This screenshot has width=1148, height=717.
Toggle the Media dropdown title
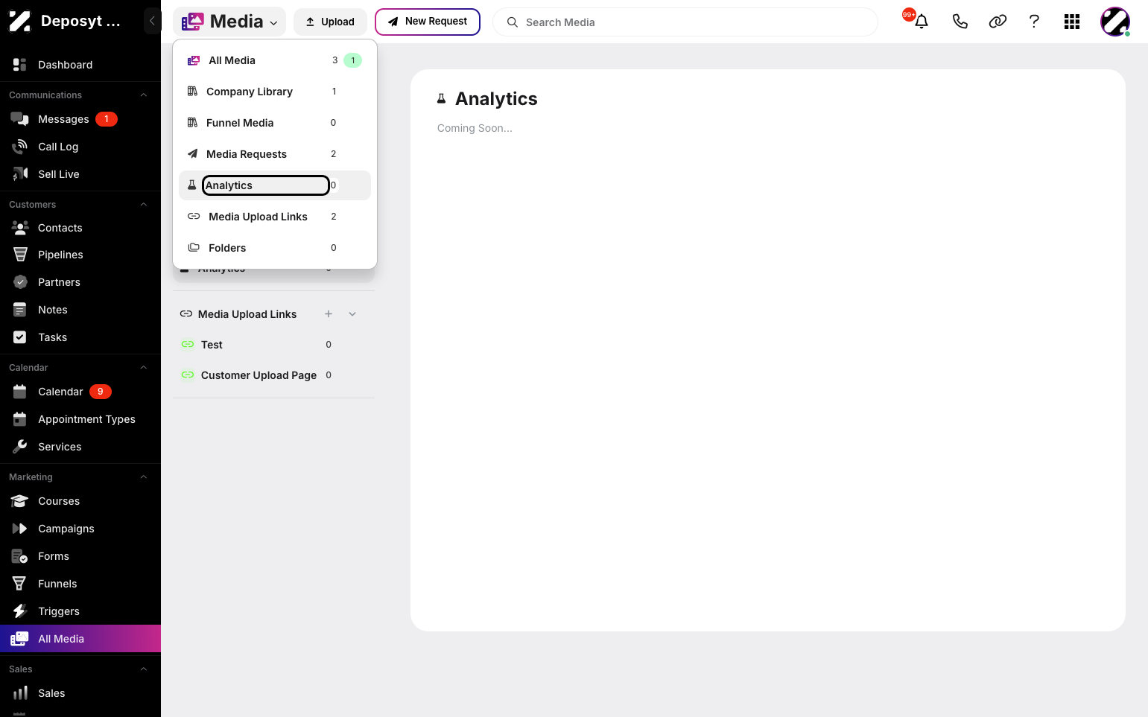(229, 22)
